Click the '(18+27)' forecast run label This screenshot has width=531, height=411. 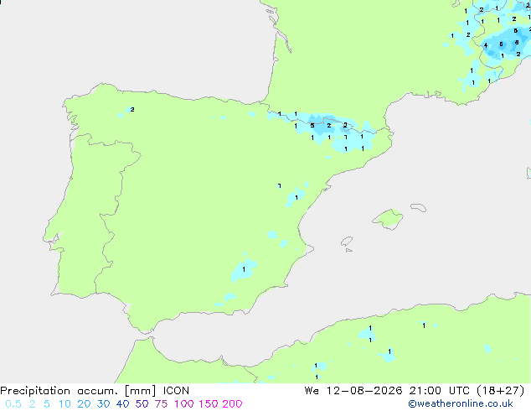(x=501, y=391)
